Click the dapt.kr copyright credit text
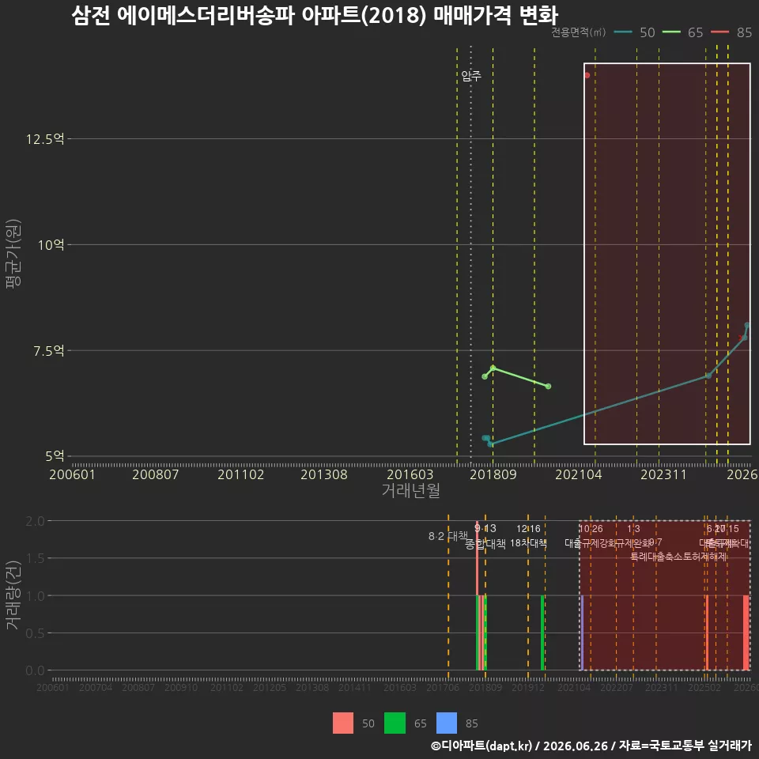 click(591, 746)
